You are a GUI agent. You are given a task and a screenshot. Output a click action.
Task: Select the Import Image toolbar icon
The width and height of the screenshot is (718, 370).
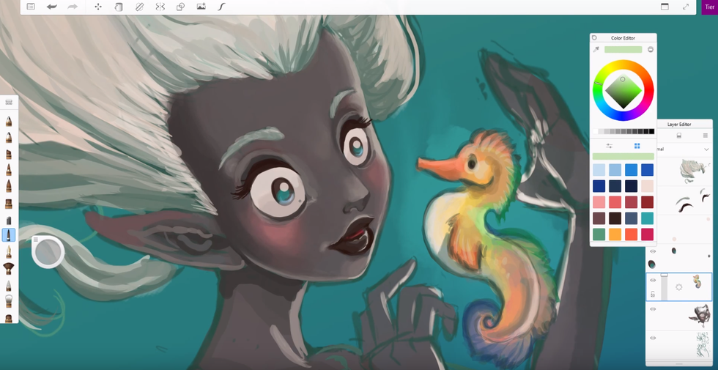201,7
